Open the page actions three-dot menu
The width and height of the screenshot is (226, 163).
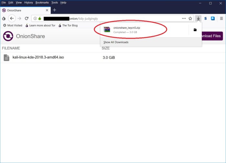click(184, 18)
